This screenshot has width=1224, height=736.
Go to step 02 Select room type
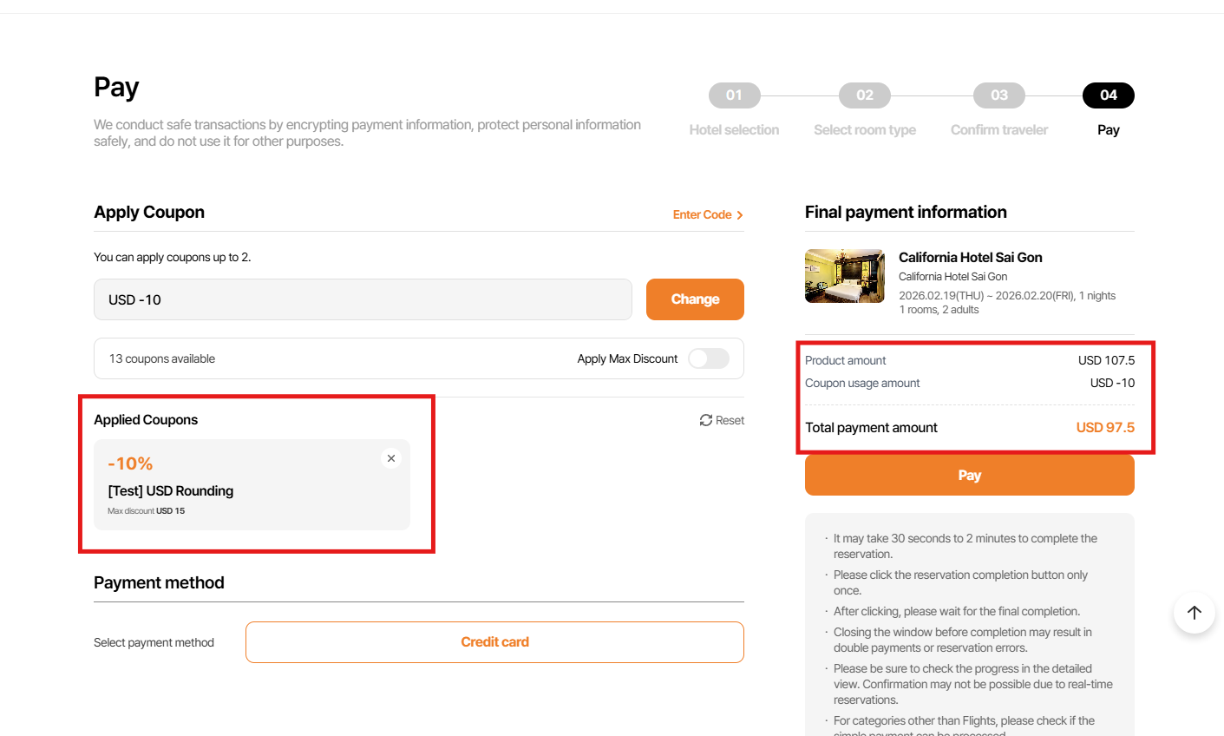(x=864, y=95)
